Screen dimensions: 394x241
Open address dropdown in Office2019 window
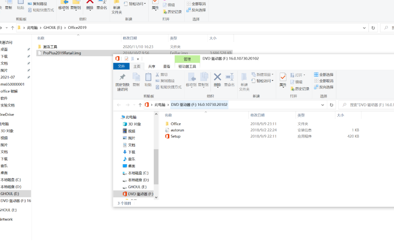(x=364, y=28)
